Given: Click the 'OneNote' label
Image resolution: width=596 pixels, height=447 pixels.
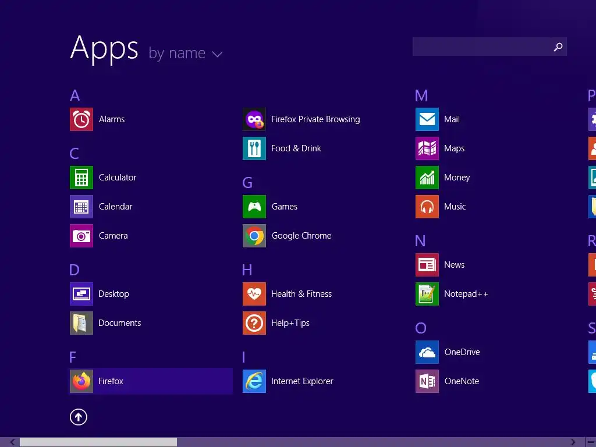Looking at the screenshot, I should [x=462, y=381].
